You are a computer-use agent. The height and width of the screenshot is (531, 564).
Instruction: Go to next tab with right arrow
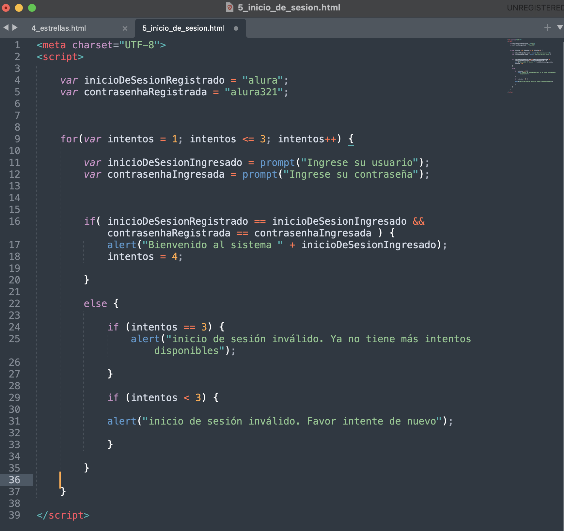15,27
